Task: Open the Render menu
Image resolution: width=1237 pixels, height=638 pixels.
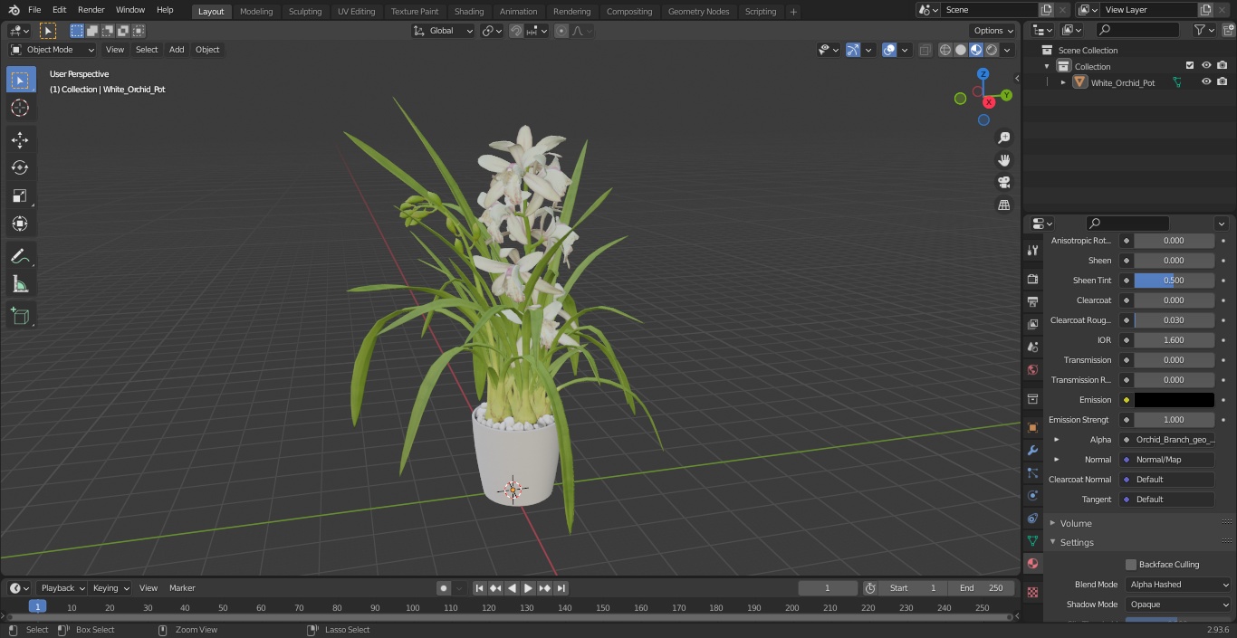Action: pos(91,10)
